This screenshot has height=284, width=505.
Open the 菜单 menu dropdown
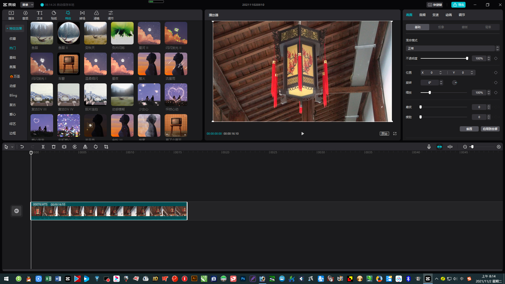[27, 5]
